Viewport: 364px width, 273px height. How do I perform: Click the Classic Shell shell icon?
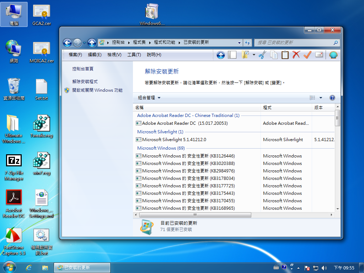click(333, 55)
